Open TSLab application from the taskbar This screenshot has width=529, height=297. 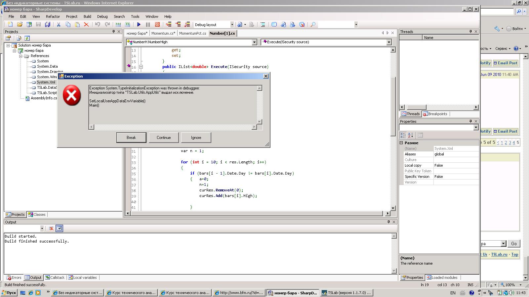346,293
